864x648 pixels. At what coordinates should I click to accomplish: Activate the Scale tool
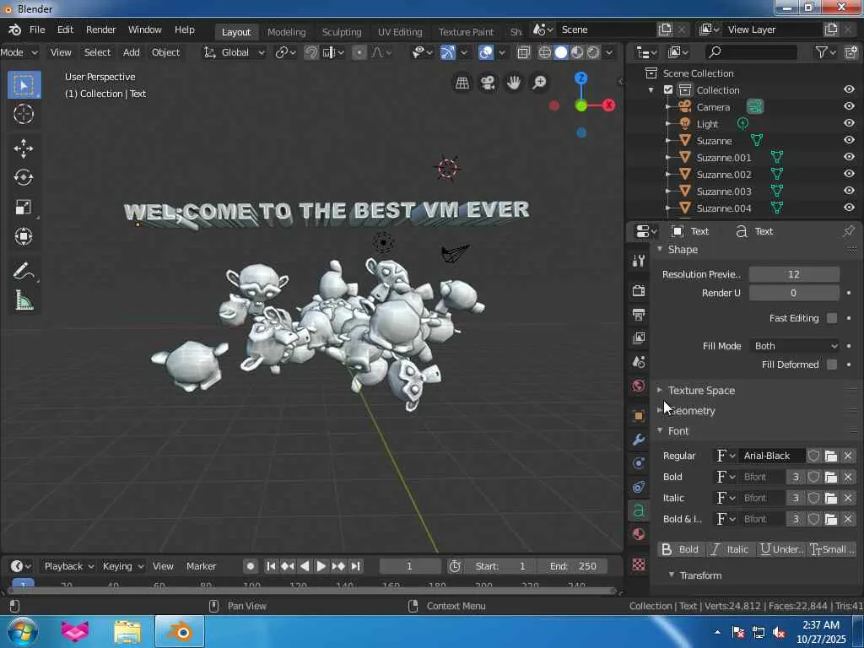point(24,208)
